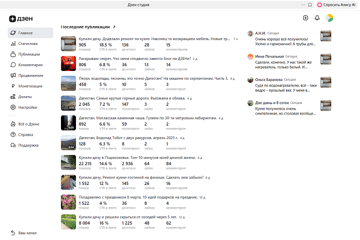Open the Комментарии section
Screen dimensions: 360x240
point(30,65)
